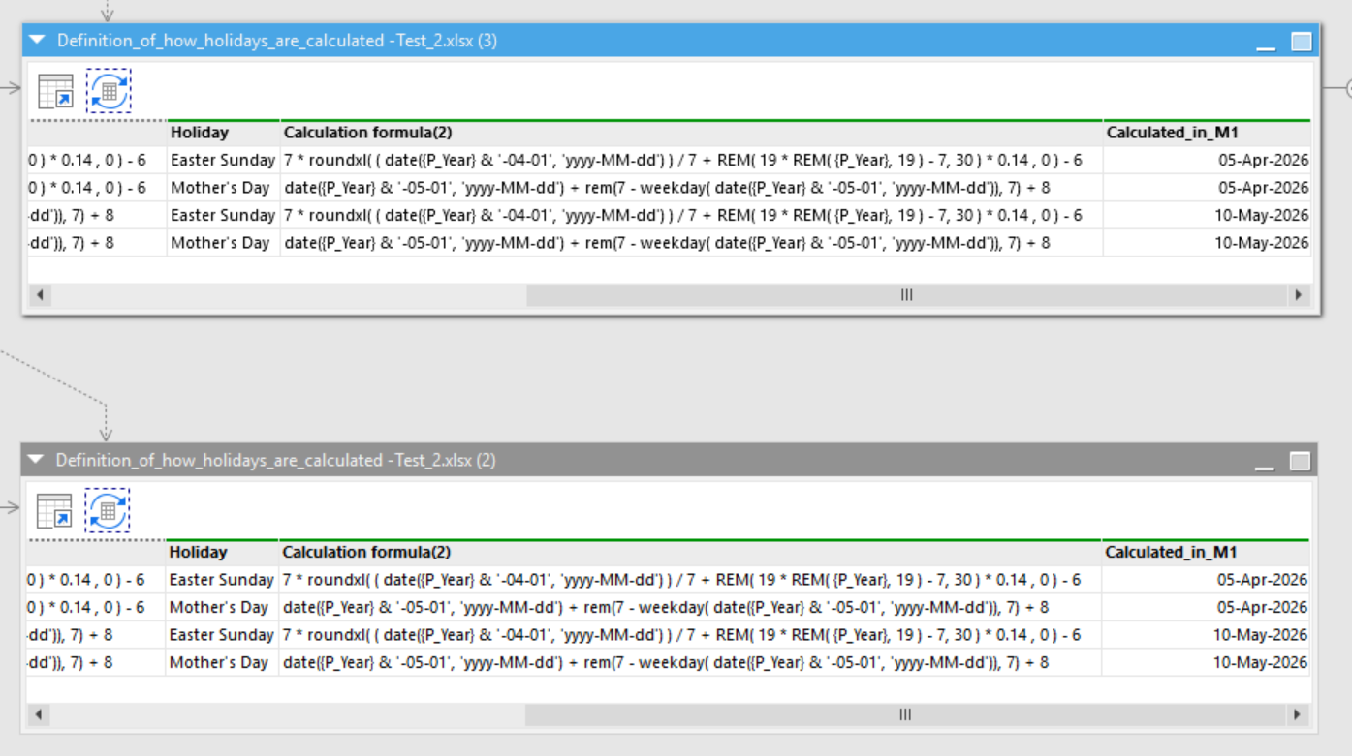The height and width of the screenshot is (756, 1352).
Task: Click the horizontal scrollbar thumb in the bottom panel
Action: pos(905,714)
